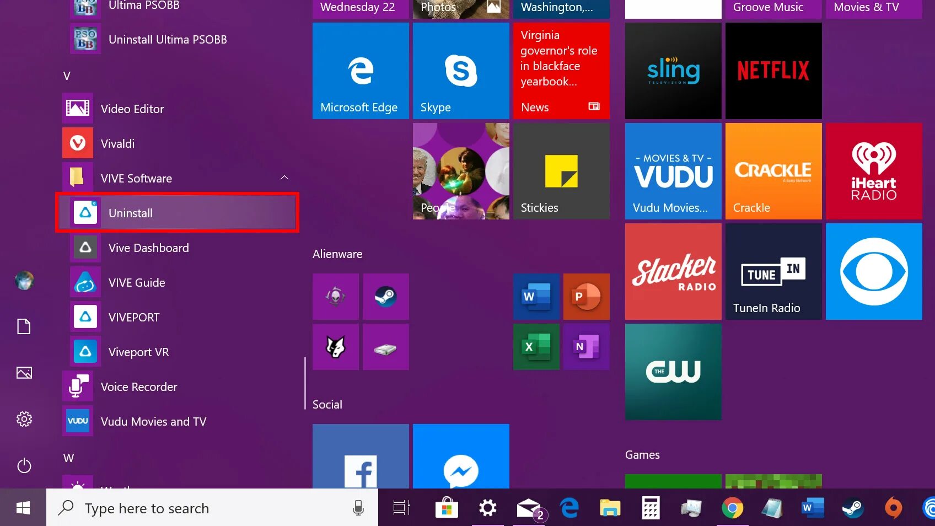Viewport: 935px width, 526px height.
Task: Launch The CW tile
Action: point(673,372)
